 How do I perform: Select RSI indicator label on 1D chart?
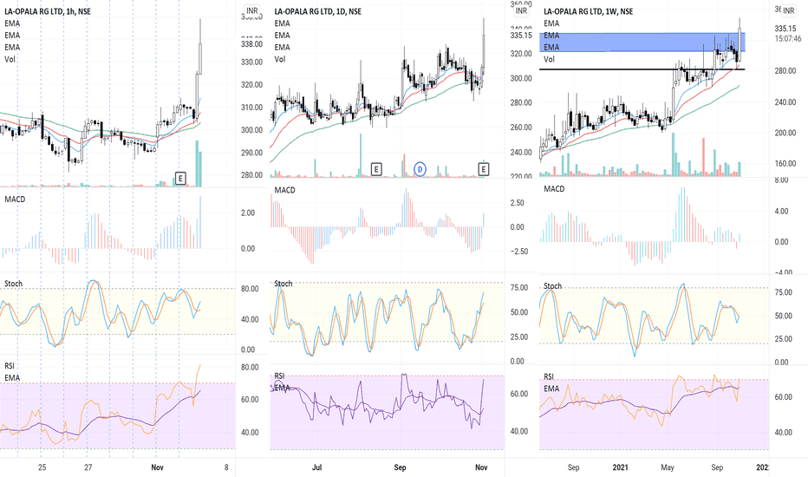pyautogui.click(x=279, y=376)
